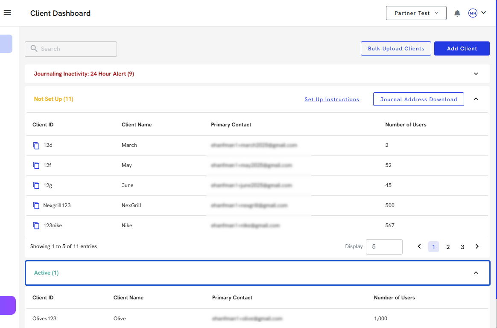This screenshot has height=328, width=497.
Task: Go to next page of entries
Action: point(477,246)
